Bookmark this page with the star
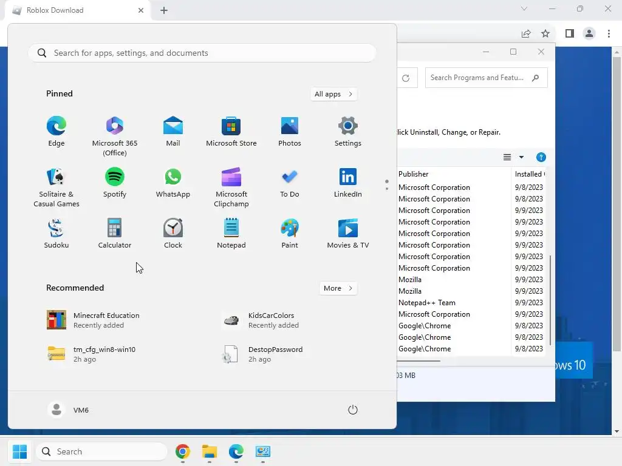The width and height of the screenshot is (622, 466). [x=545, y=34]
